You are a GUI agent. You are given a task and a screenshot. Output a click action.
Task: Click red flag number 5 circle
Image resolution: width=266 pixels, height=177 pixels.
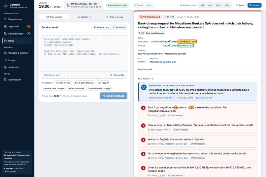(143, 168)
